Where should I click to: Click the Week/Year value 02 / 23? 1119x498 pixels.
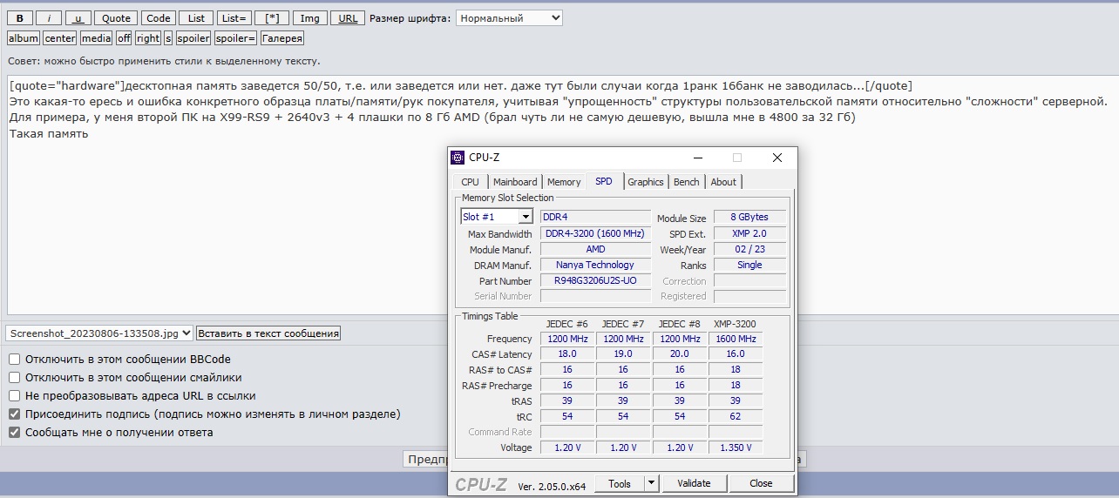click(749, 249)
